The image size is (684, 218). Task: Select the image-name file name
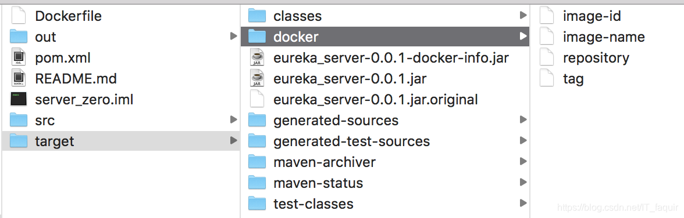pyautogui.click(x=604, y=37)
